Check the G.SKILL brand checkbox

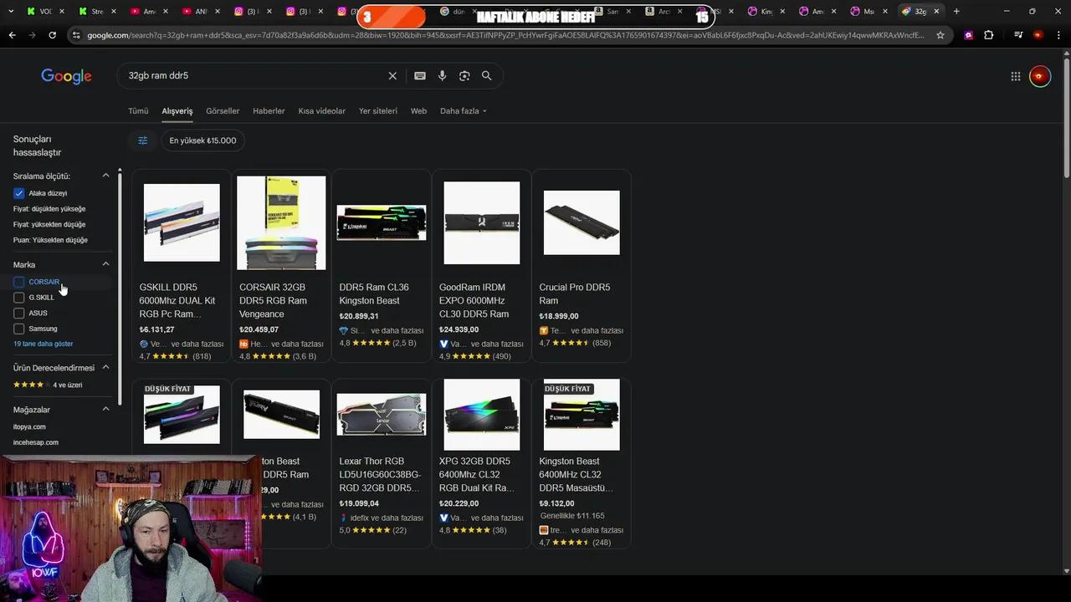pos(18,298)
